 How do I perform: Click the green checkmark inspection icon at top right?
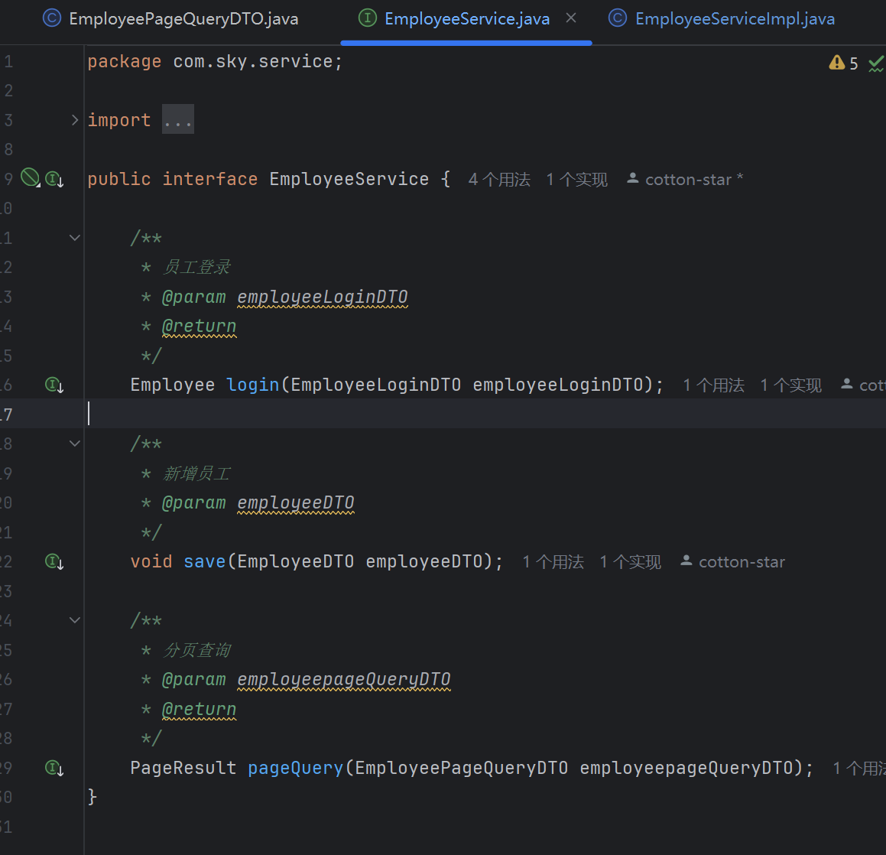(x=876, y=64)
